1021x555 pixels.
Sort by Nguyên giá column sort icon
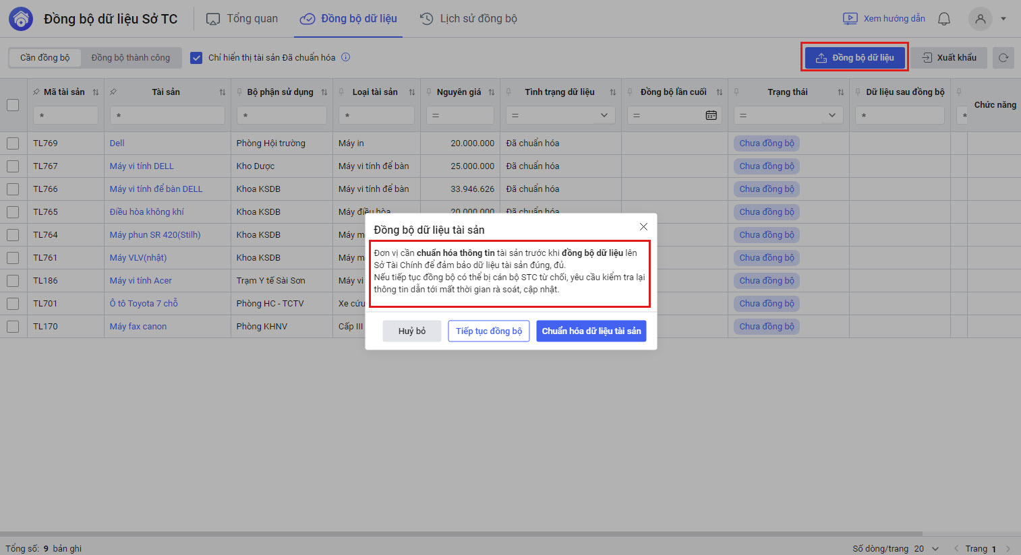click(x=492, y=92)
